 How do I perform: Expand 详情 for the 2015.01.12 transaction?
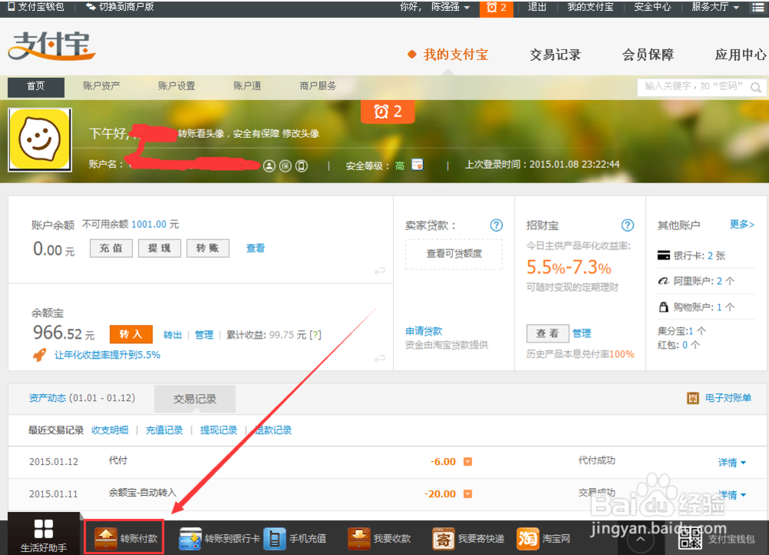coord(732,463)
